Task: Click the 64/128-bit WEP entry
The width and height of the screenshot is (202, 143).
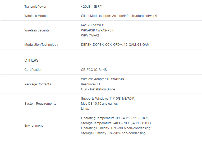Action: pyautogui.click(x=93, y=25)
